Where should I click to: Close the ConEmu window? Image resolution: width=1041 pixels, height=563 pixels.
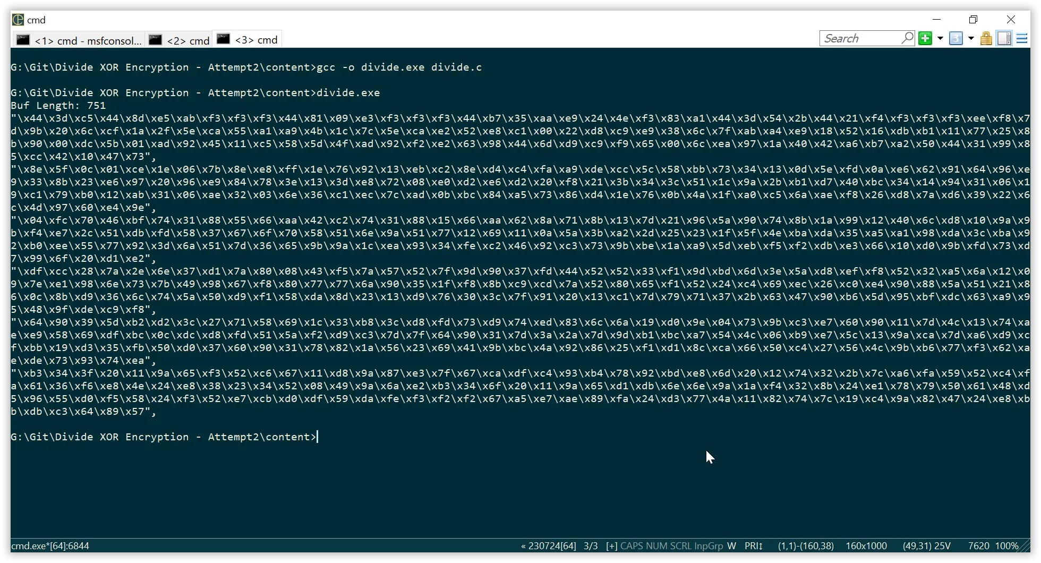[1011, 20]
